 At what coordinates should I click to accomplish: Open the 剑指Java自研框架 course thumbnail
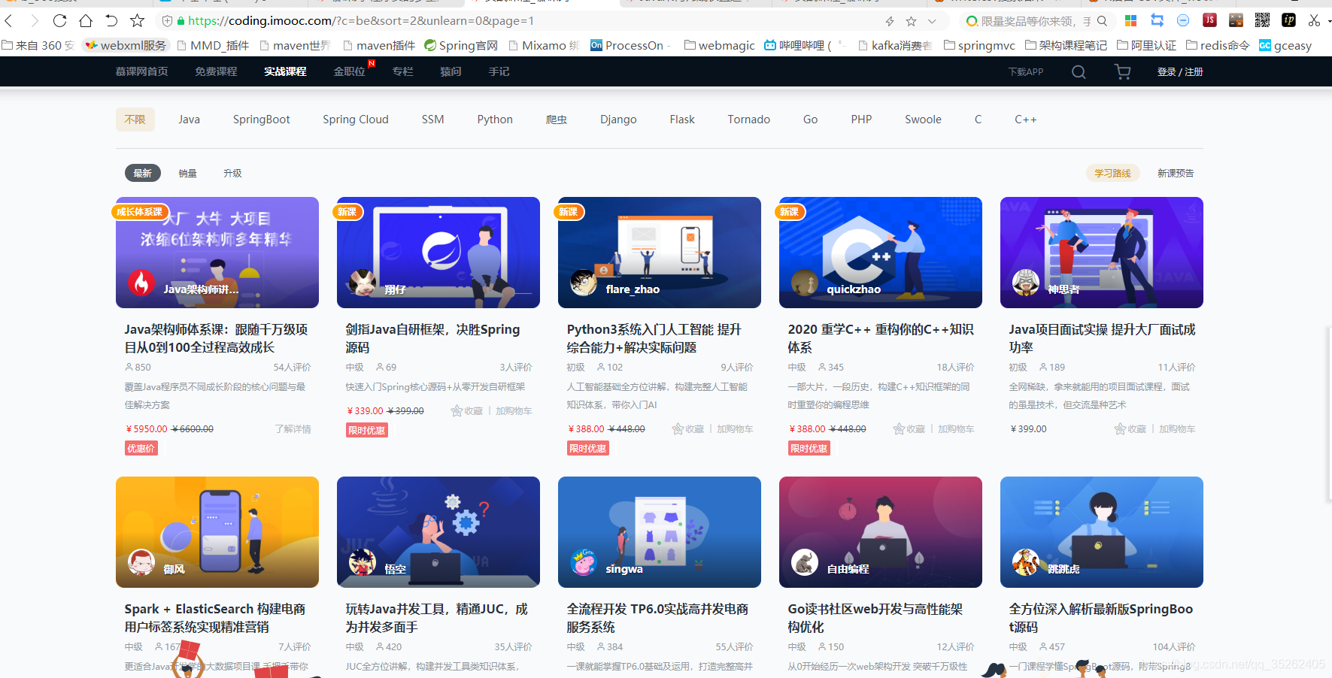pyautogui.click(x=438, y=253)
